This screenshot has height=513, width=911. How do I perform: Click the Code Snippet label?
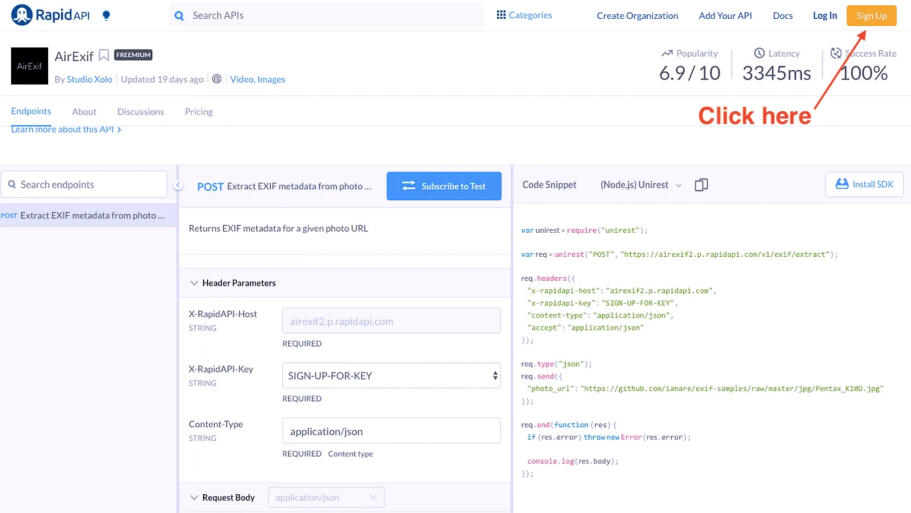point(549,185)
